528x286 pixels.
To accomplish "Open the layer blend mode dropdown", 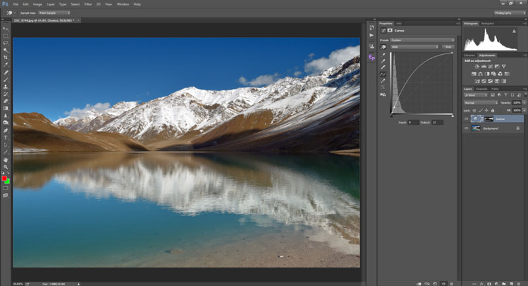I will 480,103.
